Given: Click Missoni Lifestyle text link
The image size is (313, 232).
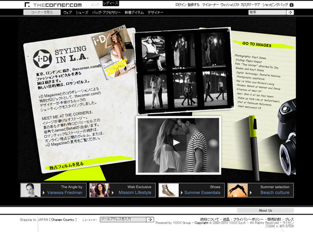Looking at the screenshot, I should pos(135,193).
